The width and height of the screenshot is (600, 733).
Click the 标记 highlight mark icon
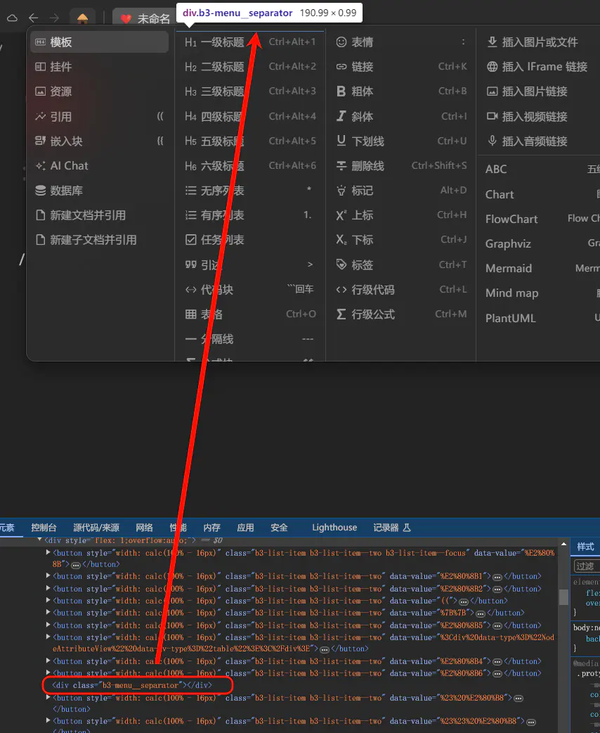coord(341,191)
